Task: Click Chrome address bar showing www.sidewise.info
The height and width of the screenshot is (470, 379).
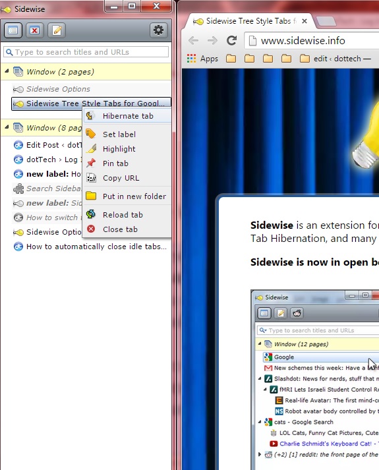Action: (x=312, y=41)
